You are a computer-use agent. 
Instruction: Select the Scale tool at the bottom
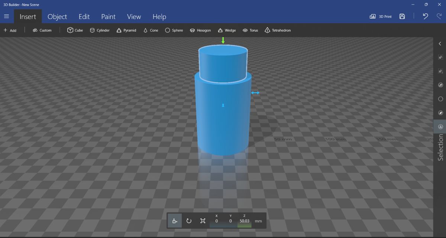pos(203,221)
